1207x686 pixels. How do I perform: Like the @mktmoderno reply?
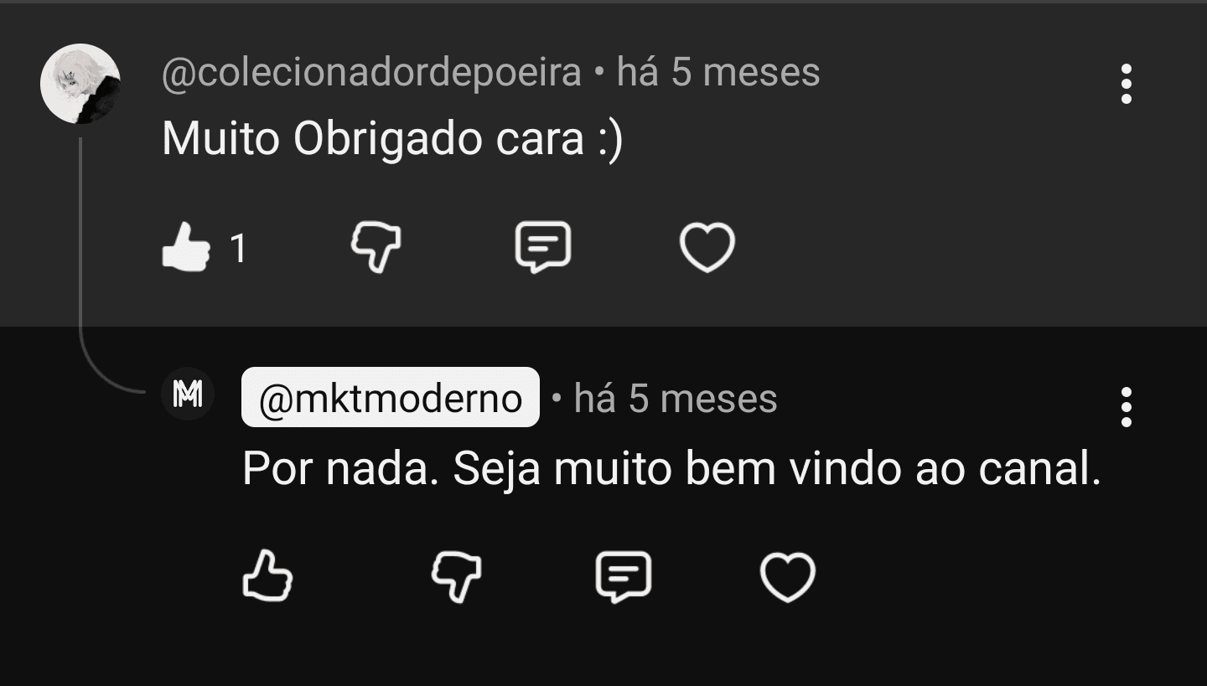point(267,577)
